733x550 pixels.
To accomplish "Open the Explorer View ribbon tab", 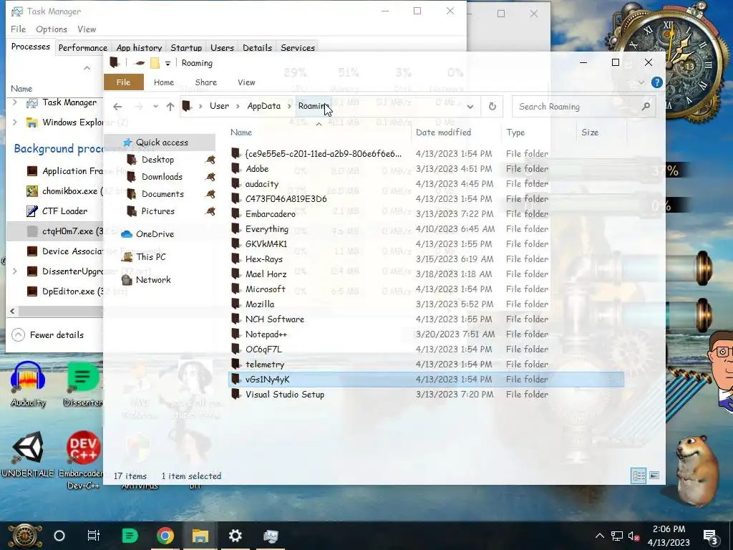I will click(246, 82).
